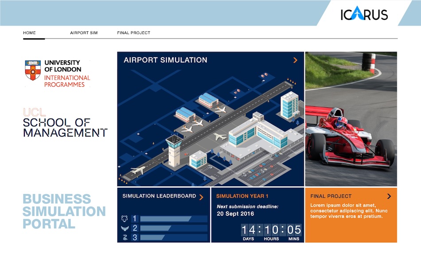
Task: Open the Final Project tile chevron
Action: pyautogui.click(x=389, y=196)
